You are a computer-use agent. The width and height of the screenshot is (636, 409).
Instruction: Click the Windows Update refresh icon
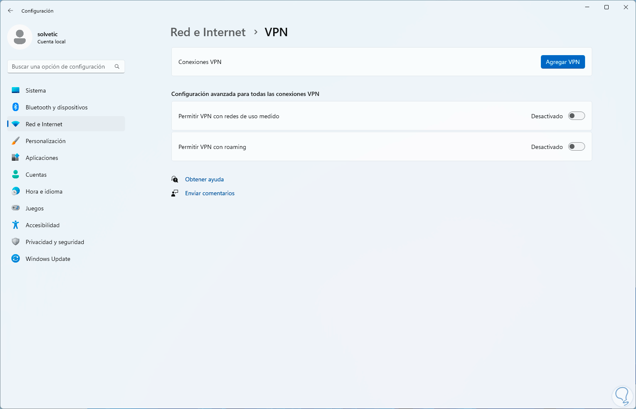point(16,259)
